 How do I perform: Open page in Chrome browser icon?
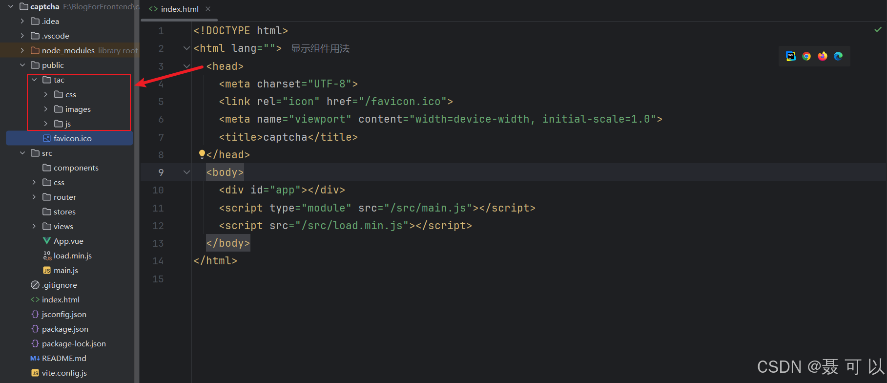tap(806, 56)
